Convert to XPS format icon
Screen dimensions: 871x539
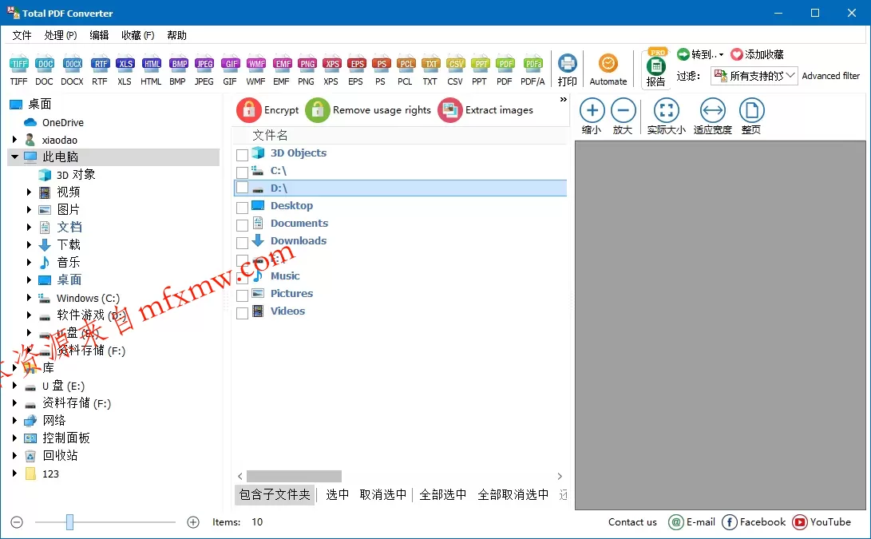click(x=331, y=70)
